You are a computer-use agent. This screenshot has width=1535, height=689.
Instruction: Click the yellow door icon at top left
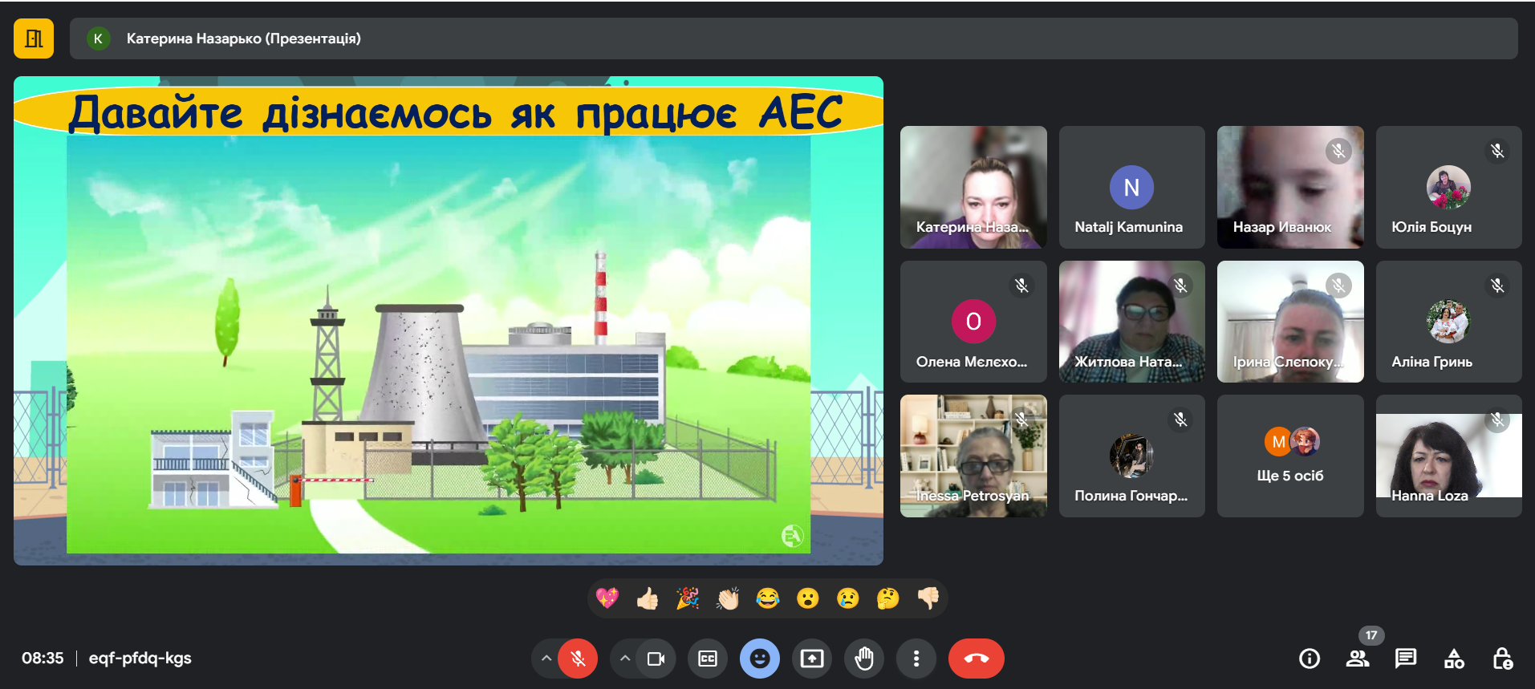34,39
